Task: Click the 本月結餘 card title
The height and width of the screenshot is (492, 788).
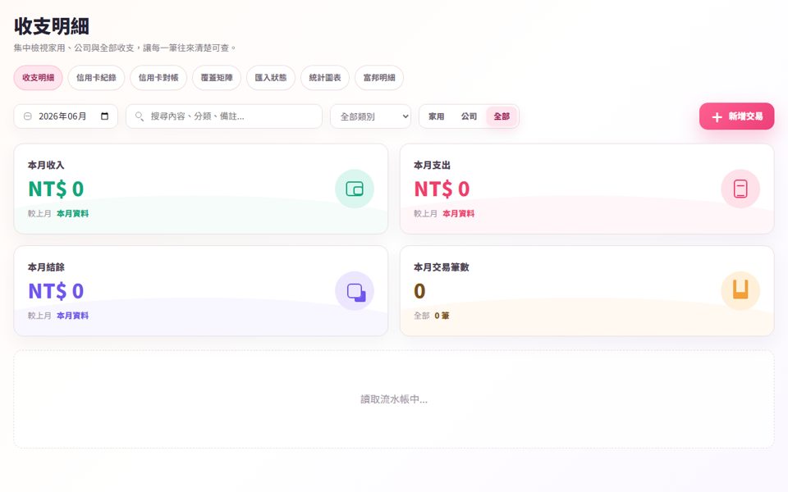Action: pos(46,267)
